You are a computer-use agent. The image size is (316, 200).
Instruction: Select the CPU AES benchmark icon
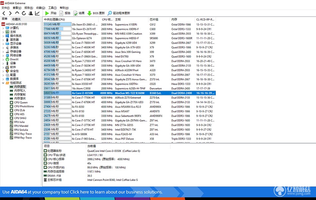[x=12, y=114]
